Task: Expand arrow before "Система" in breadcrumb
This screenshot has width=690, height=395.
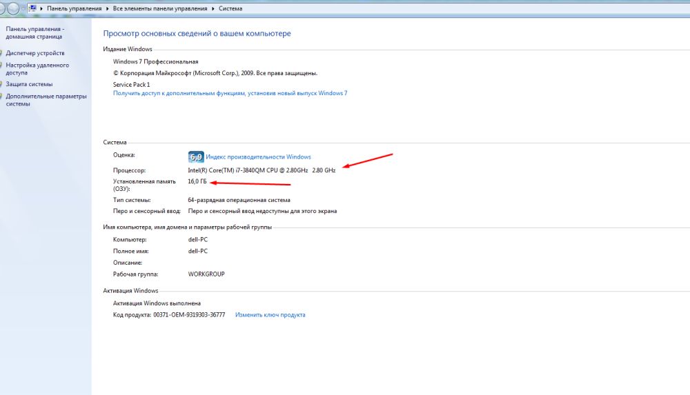Action: tap(213, 8)
